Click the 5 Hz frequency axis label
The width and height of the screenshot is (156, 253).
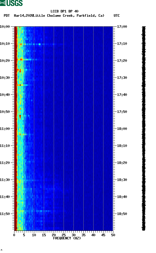24,235
